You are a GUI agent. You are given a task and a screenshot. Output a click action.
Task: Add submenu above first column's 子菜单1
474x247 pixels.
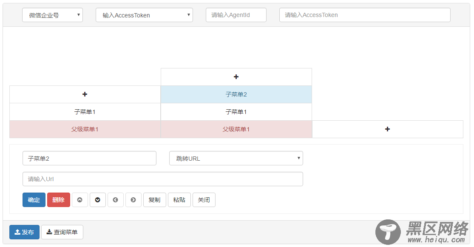click(85, 94)
